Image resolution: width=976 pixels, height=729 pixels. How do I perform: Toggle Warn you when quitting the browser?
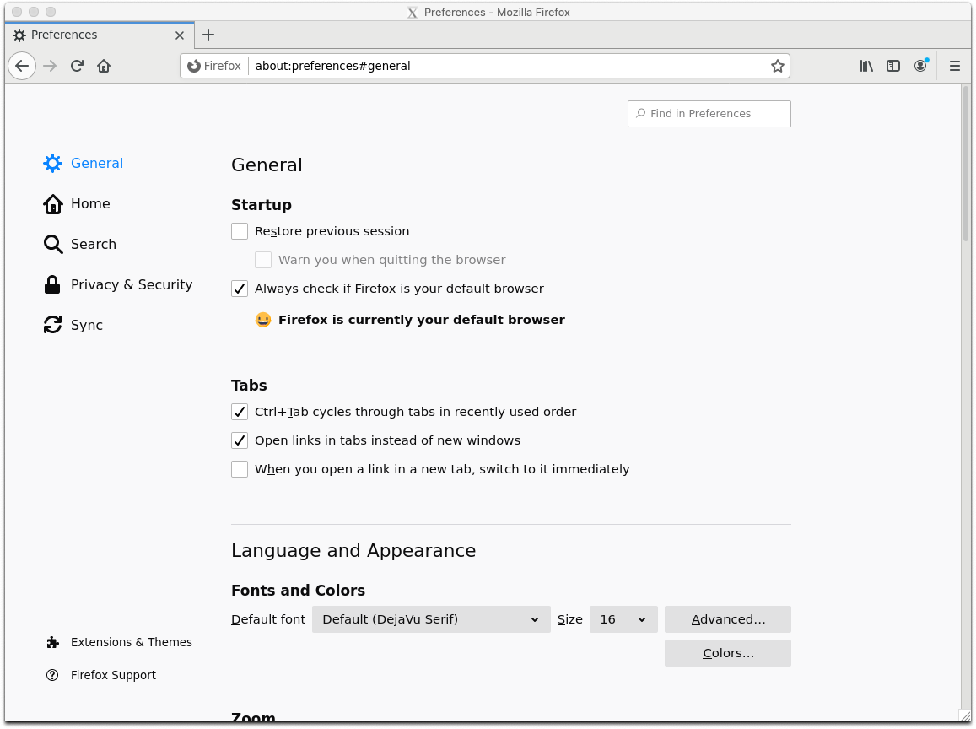coord(263,260)
